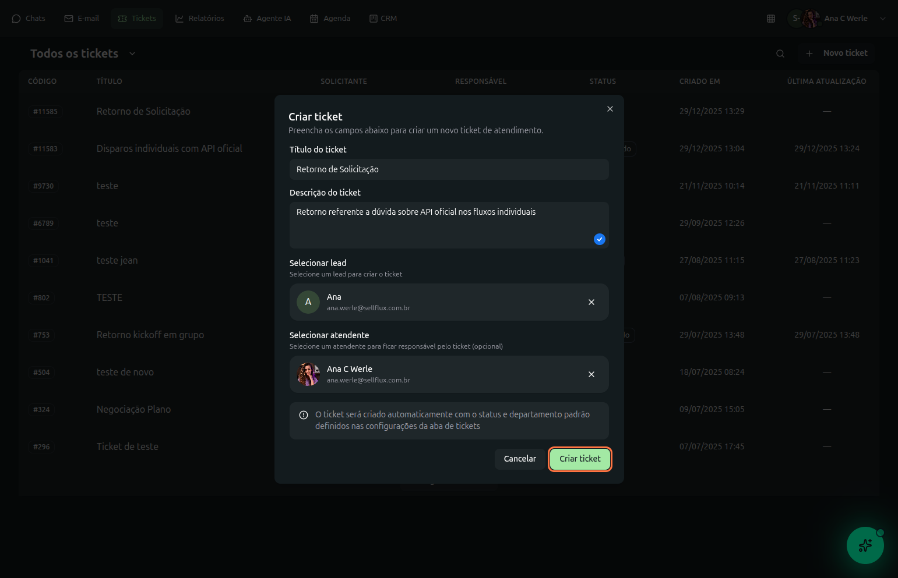Image resolution: width=898 pixels, height=578 pixels.
Task: Click the Descrição do ticket text area
Action: point(443,224)
